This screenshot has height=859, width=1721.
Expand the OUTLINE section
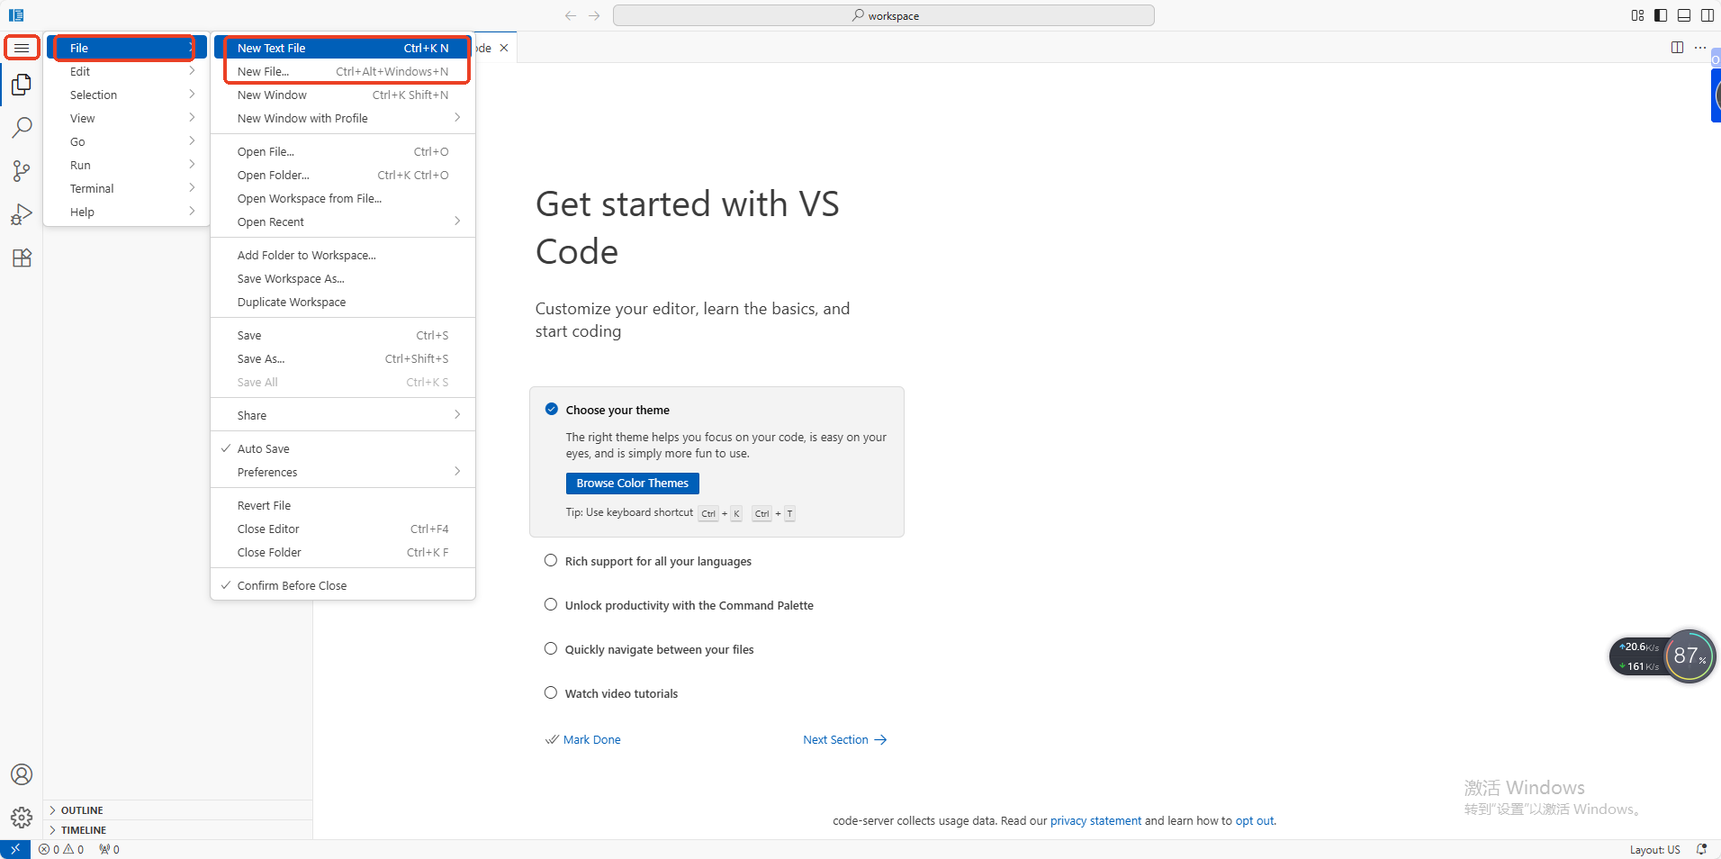(178, 810)
